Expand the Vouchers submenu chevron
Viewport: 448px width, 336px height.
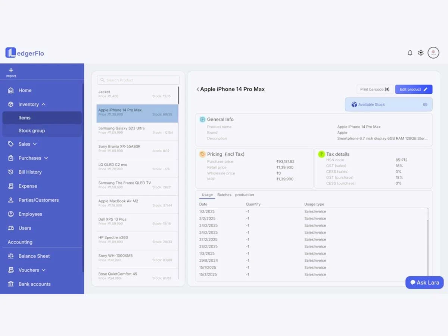[x=44, y=270]
